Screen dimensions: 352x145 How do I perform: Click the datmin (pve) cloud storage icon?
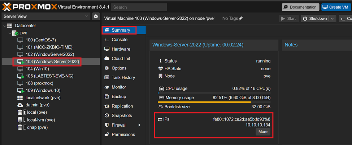pyautogui.click(x=20, y=105)
